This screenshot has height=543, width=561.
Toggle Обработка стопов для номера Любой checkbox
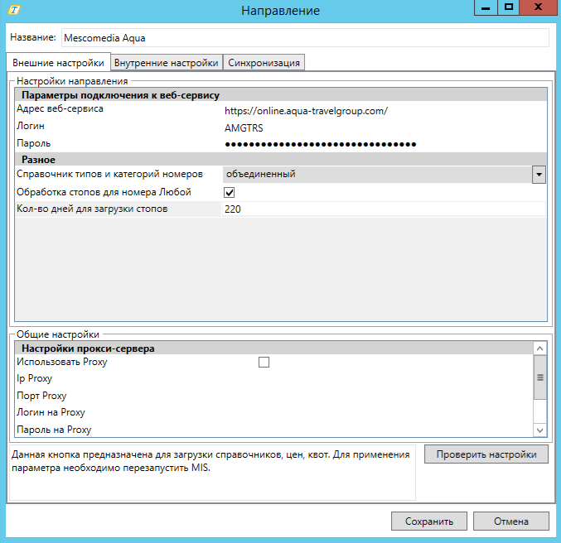coord(230,192)
